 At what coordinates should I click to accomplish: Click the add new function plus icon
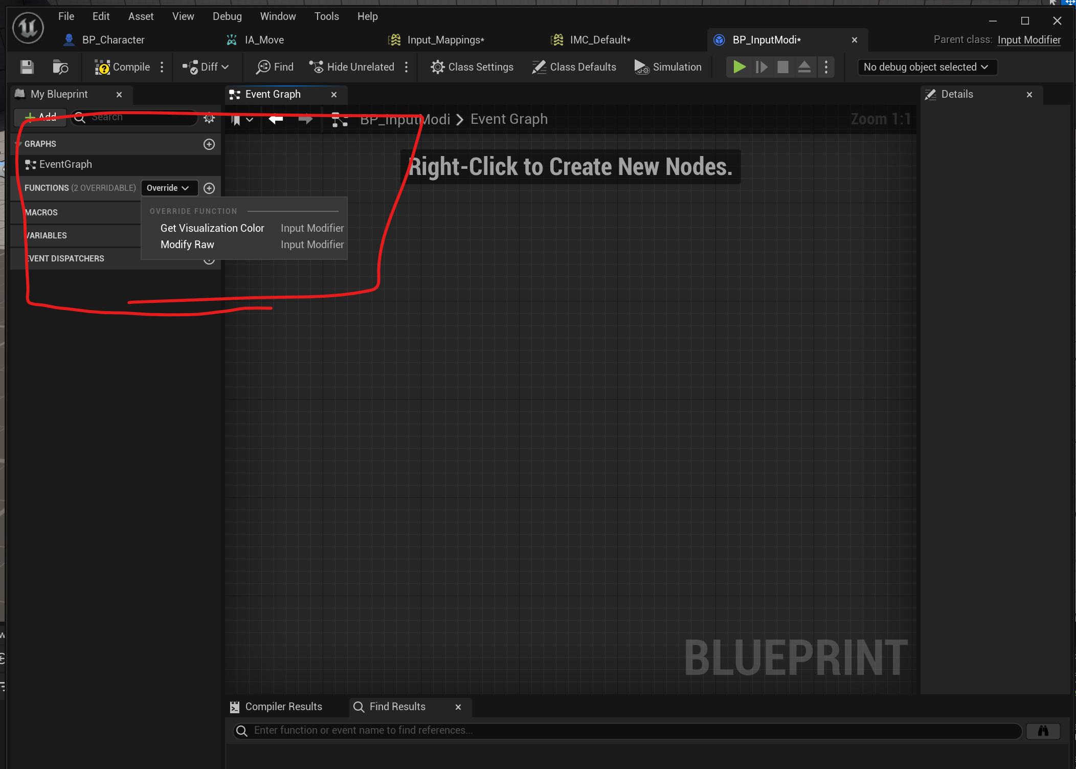point(209,188)
